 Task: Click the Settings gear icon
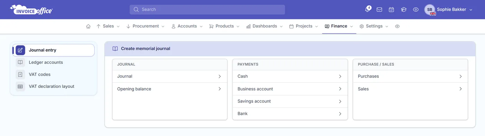point(362,26)
